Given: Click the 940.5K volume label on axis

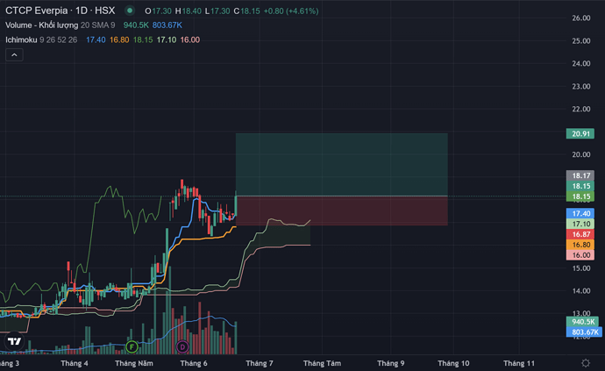Looking at the screenshot, I should pos(582,322).
